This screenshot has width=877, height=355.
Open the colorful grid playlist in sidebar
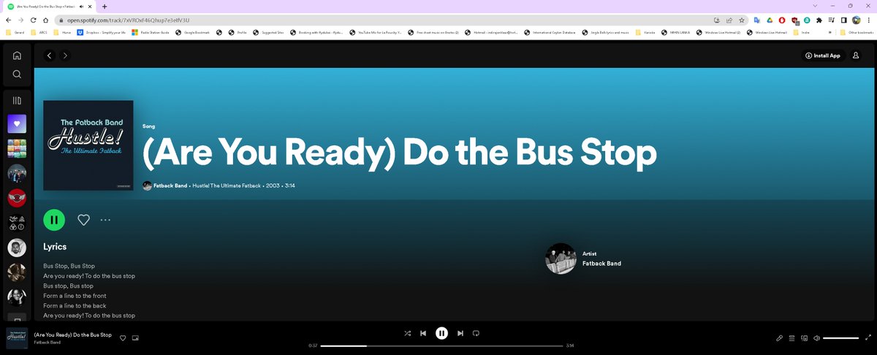(17, 148)
